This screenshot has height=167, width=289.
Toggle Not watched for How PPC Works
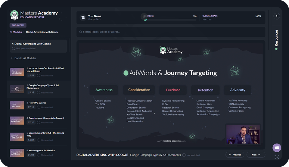pyautogui.click(x=39, y=107)
